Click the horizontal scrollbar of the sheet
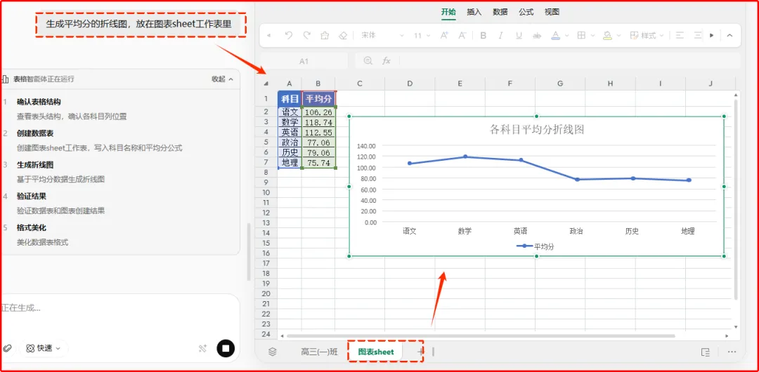 481,336
